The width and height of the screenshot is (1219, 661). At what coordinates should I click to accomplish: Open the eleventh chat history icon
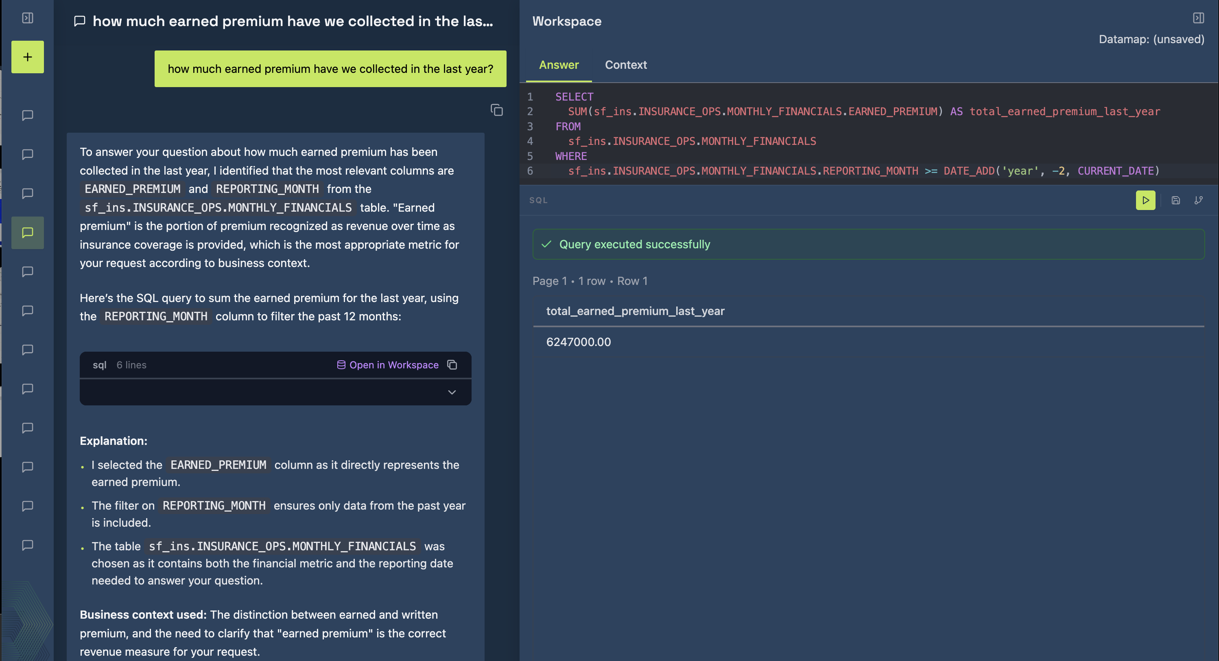27,506
